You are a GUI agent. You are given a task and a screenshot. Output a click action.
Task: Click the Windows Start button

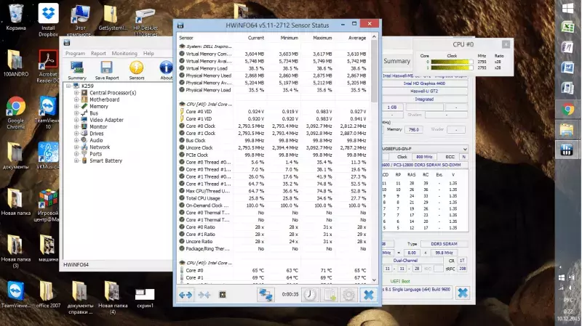[x=567, y=8]
